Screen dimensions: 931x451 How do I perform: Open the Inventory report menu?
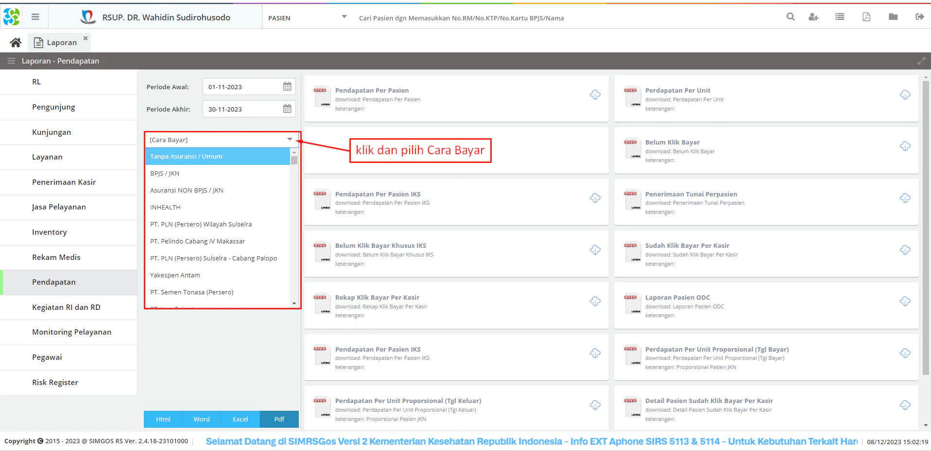(x=69, y=232)
